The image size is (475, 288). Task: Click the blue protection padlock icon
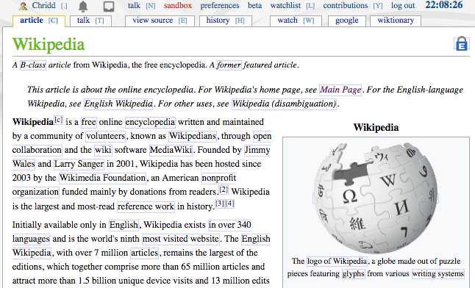462,43
